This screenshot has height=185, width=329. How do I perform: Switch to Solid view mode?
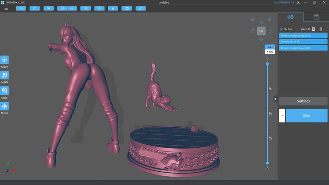(270, 47)
